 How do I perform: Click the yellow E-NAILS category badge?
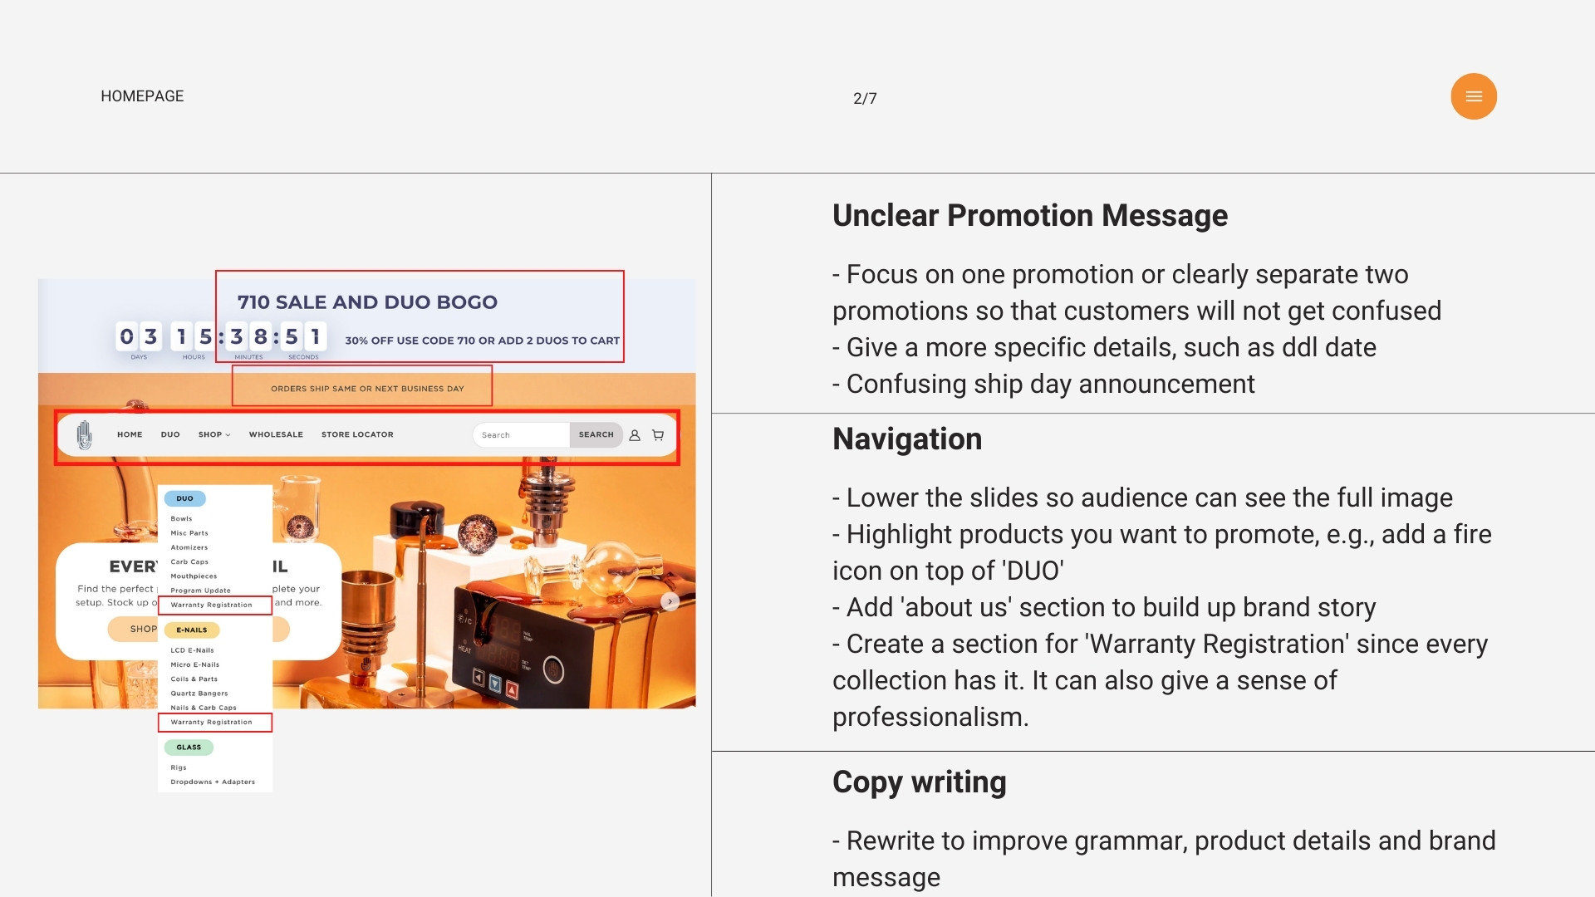point(192,630)
